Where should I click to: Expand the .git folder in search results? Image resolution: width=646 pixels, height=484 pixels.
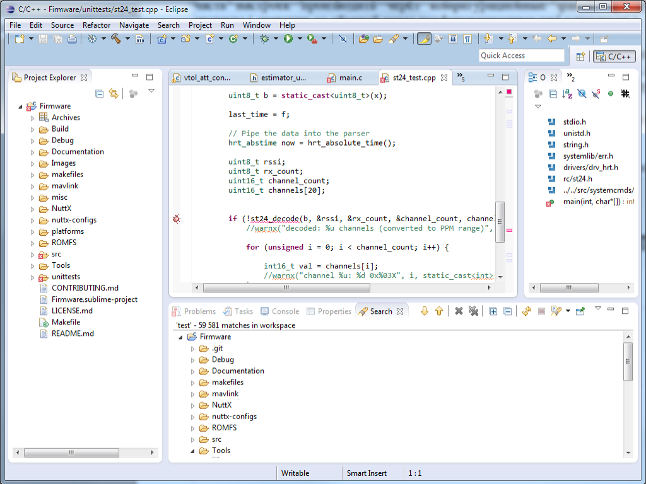pyautogui.click(x=194, y=349)
